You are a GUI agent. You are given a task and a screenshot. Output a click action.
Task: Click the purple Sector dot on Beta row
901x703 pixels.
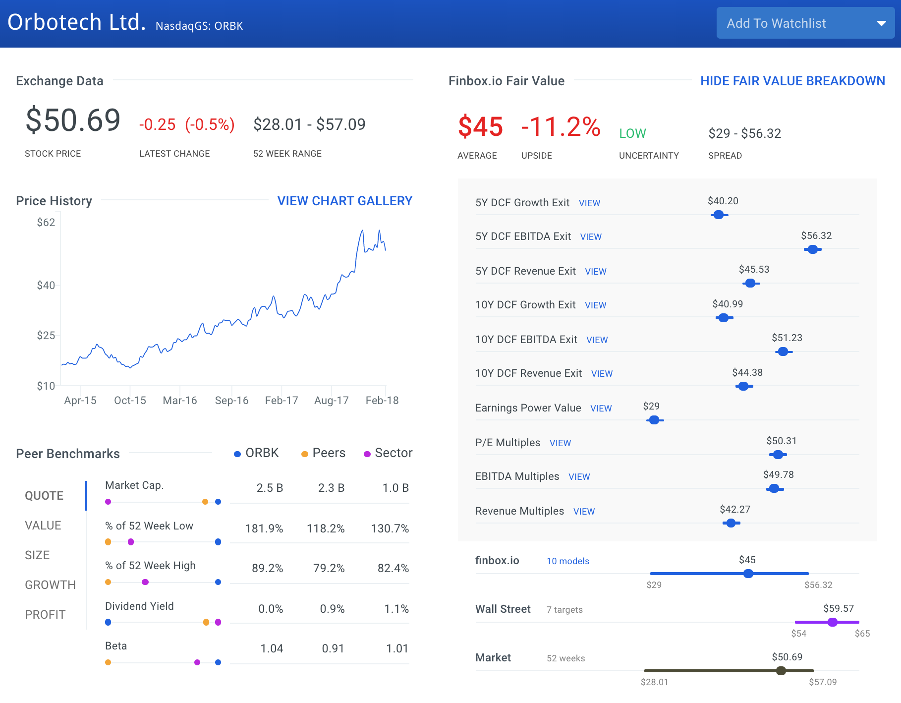click(197, 662)
